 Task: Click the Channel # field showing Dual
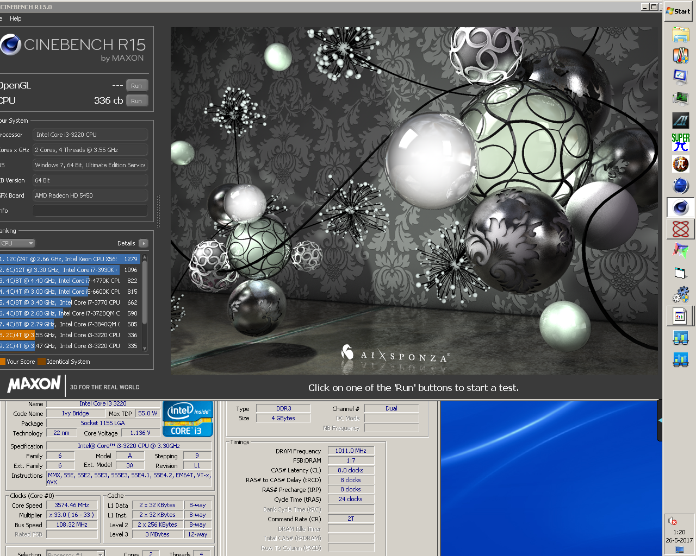(391, 408)
